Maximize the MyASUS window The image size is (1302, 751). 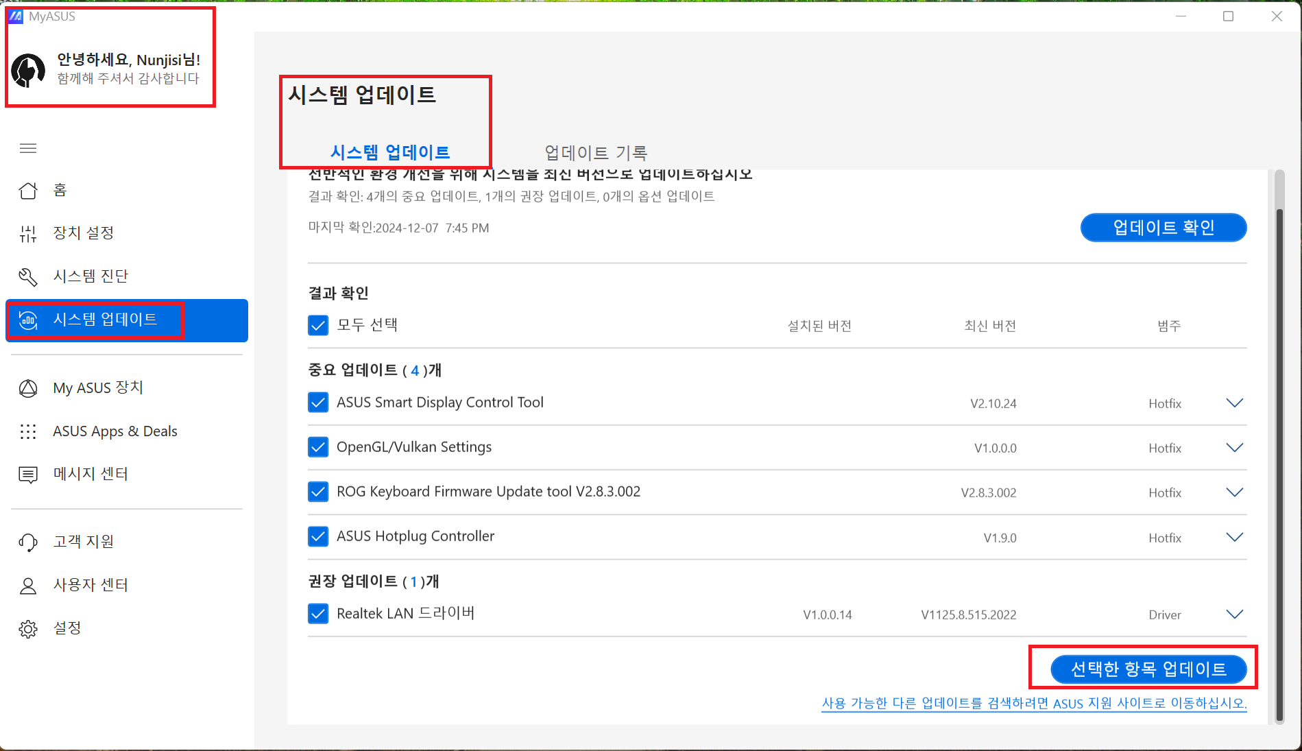pyautogui.click(x=1228, y=16)
